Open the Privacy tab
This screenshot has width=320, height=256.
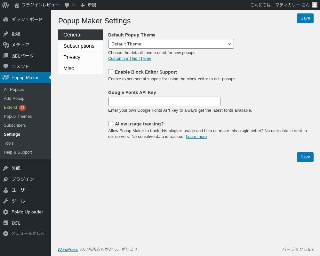point(80,57)
